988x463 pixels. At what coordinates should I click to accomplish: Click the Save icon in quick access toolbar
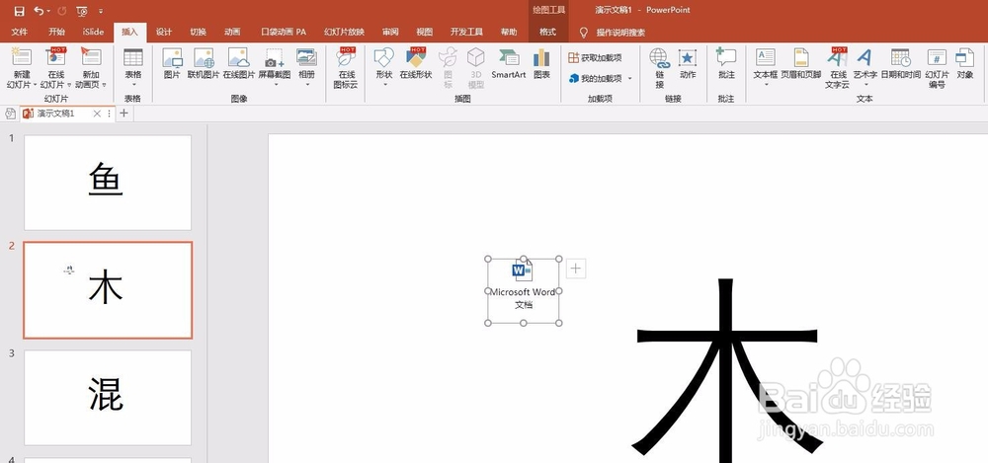[x=19, y=11]
